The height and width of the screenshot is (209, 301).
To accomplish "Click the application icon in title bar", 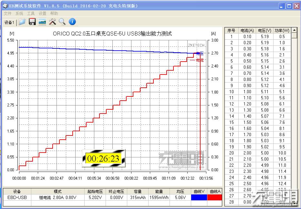I will 5,6.
